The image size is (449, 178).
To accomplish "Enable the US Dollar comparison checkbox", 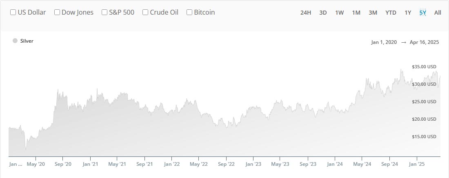I will click(13, 12).
